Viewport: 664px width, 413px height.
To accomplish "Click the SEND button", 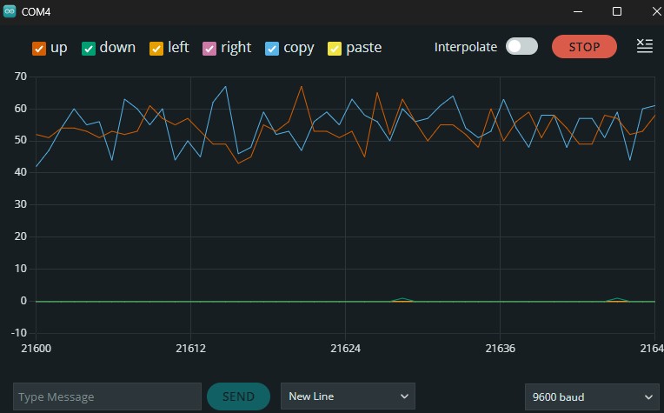I will click(x=238, y=396).
